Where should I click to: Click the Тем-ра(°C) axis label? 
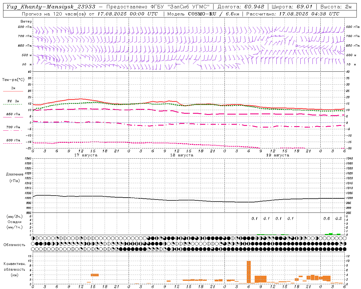tap(13, 80)
